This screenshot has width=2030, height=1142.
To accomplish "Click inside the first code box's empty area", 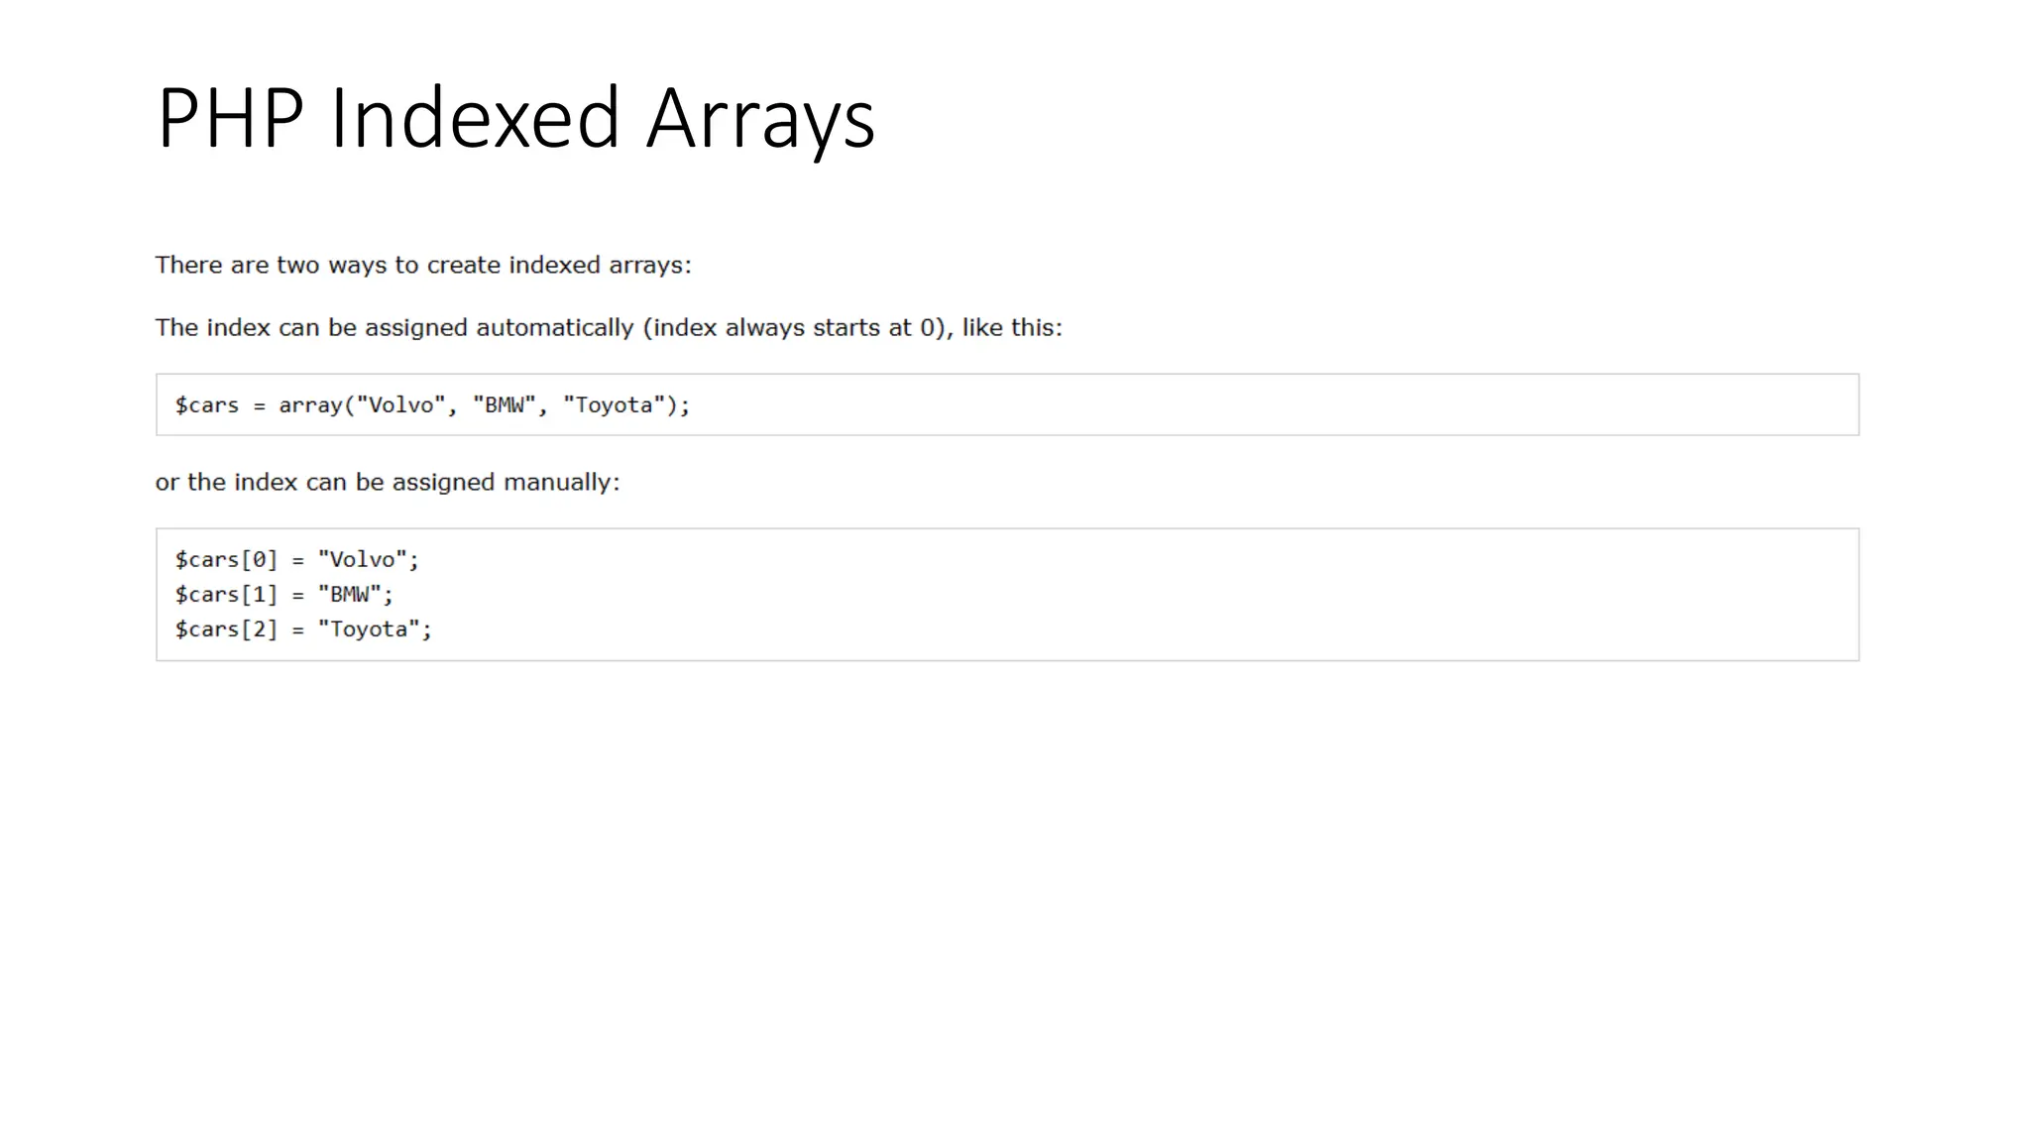I will 1289,405.
